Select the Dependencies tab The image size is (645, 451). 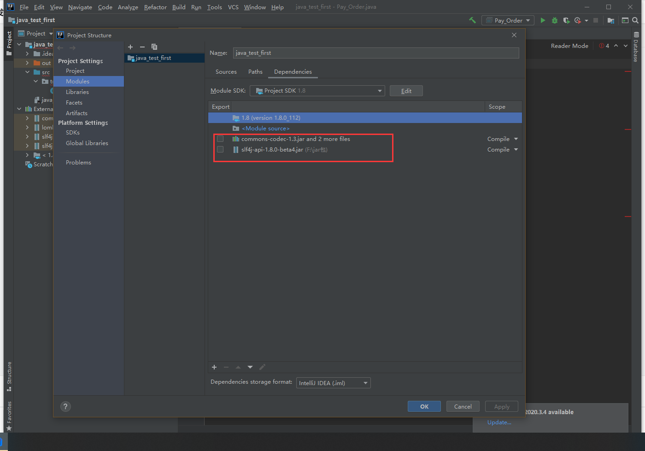293,72
